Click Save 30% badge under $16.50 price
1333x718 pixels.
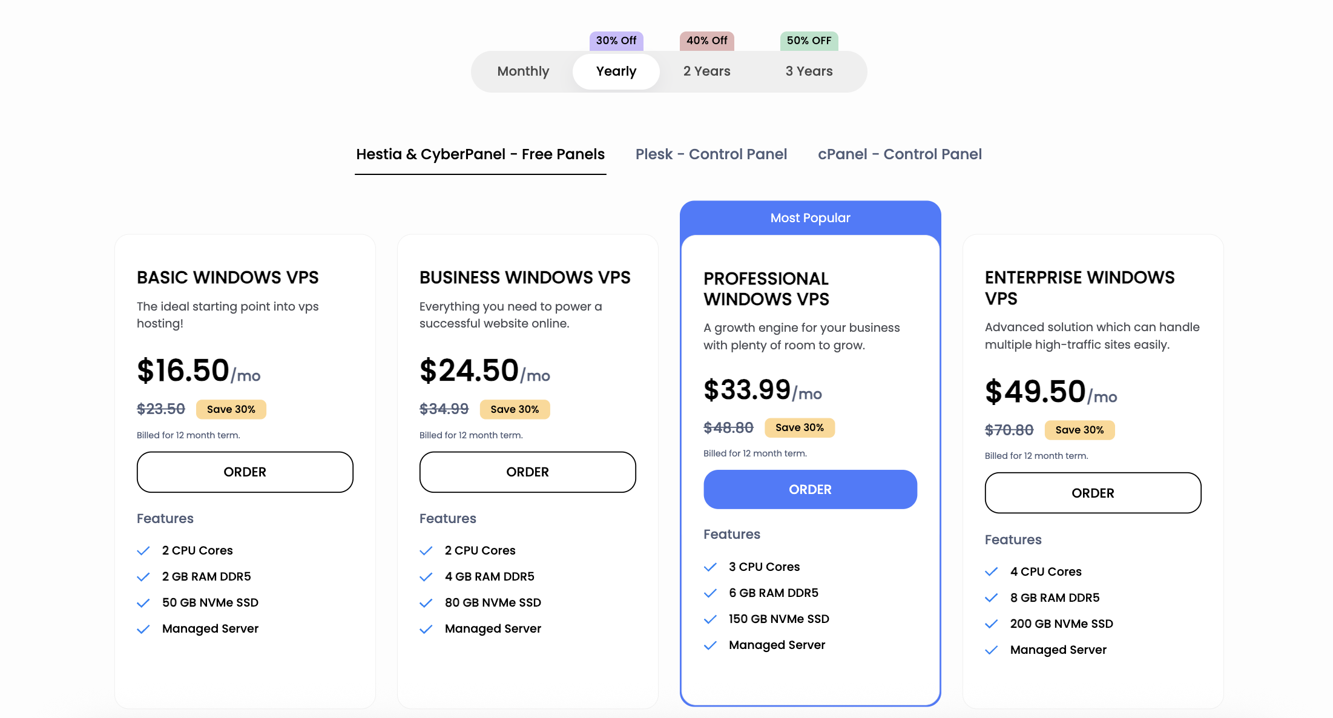tap(231, 409)
